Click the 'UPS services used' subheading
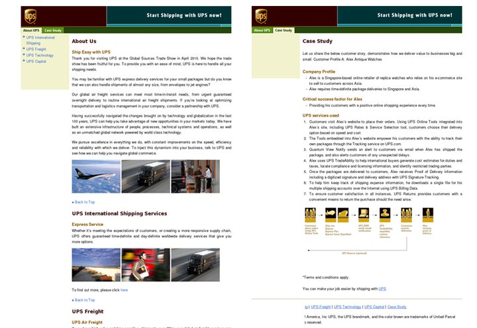This screenshot has width=477, height=328. [x=321, y=115]
